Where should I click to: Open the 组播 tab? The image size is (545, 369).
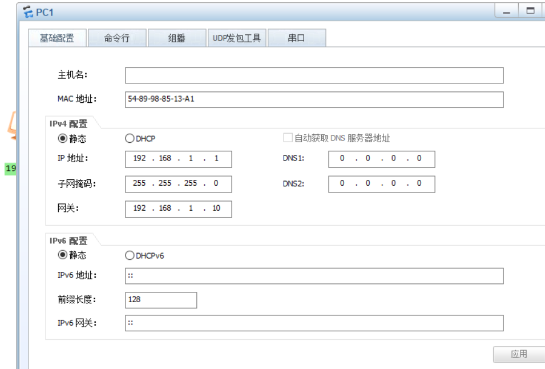pos(177,38)
